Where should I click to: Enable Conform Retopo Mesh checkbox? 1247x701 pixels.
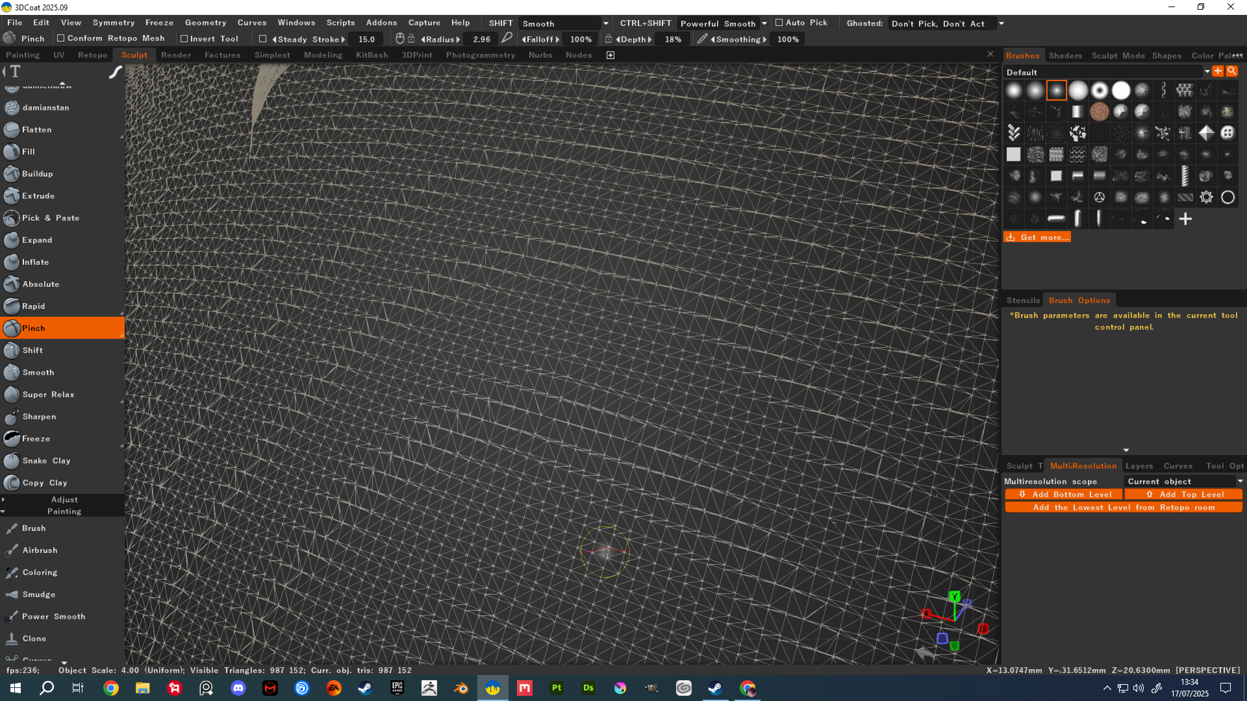coord(61,38)
